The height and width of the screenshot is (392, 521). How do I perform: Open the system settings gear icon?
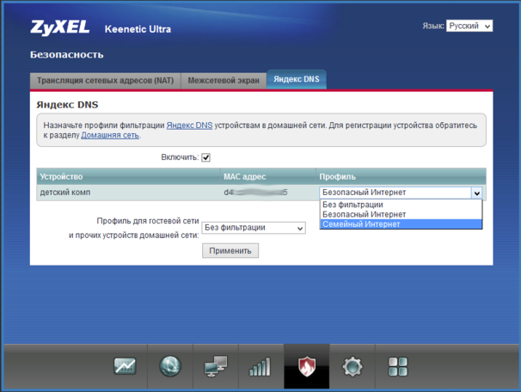[x=352, y=367]
